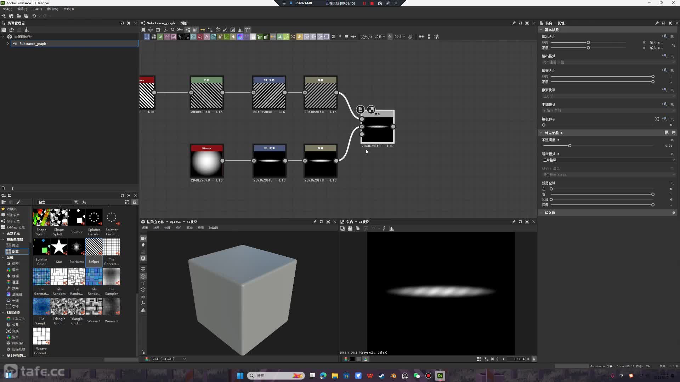Add a Blur node with droplet icon
This screenshot has height=382, width=680.
click(233, 36)
